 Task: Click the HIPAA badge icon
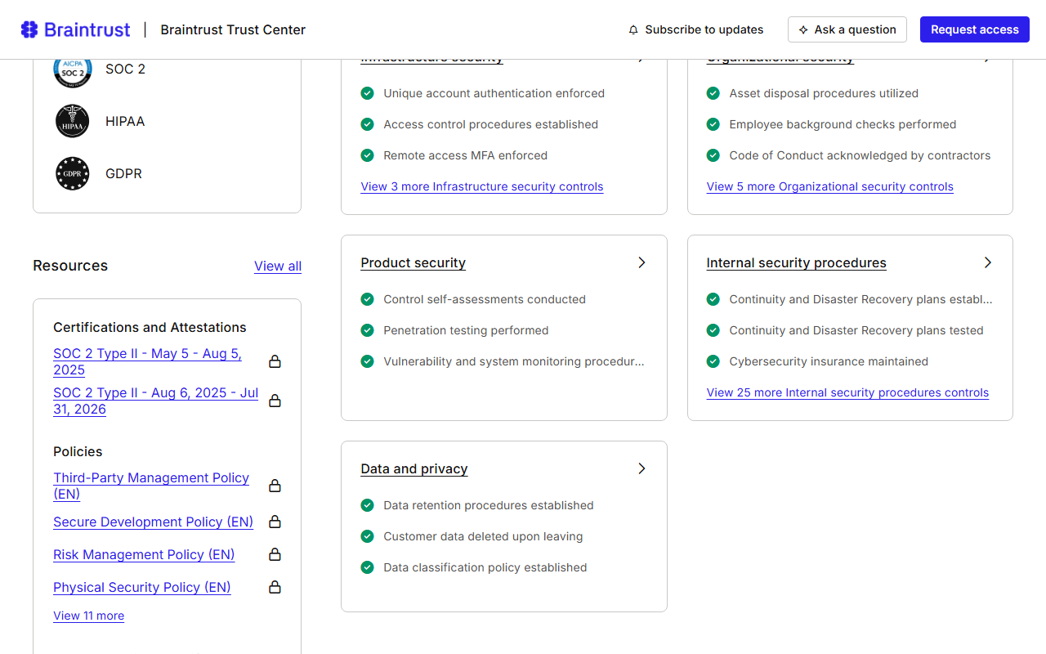[x=73, y=121]
